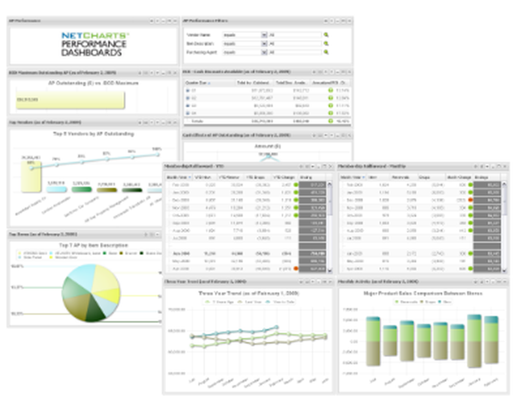The image size is (518, 406).
Task: Click the Month Change column header in Monthly table
Action: (x=459, y=177)
